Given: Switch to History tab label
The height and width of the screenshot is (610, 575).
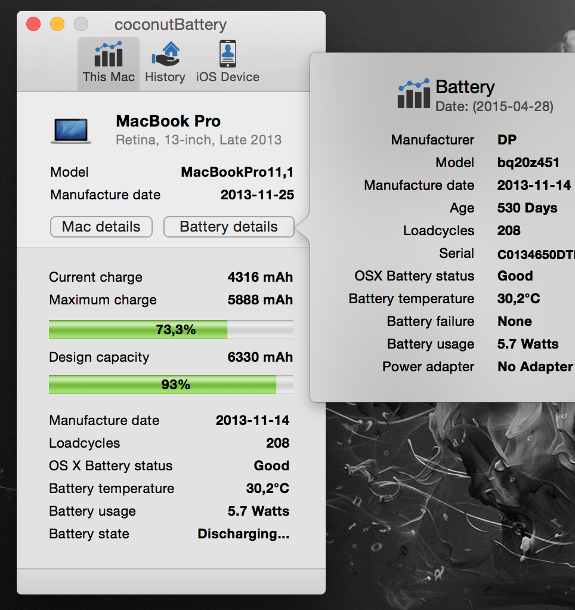Looking at the screenshot, I should (165, 77).
